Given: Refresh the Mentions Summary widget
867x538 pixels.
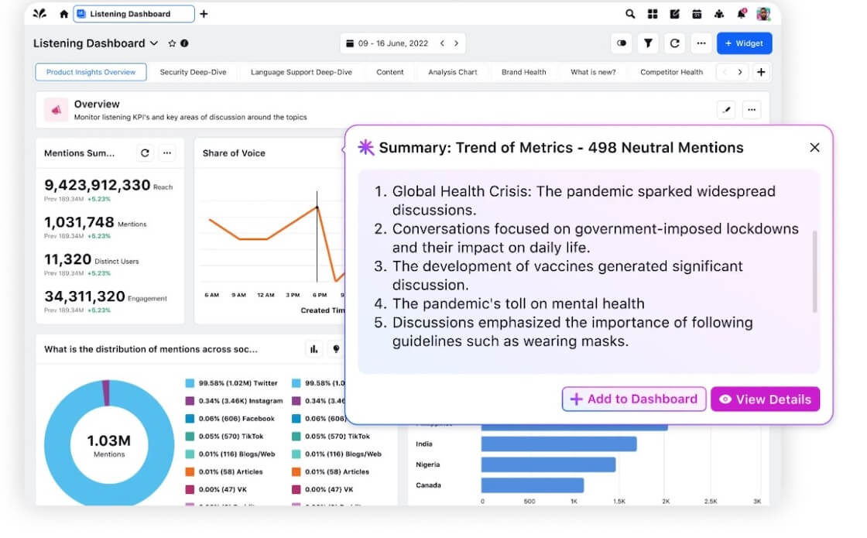Looking at the screenshot, I should (145, 153).
